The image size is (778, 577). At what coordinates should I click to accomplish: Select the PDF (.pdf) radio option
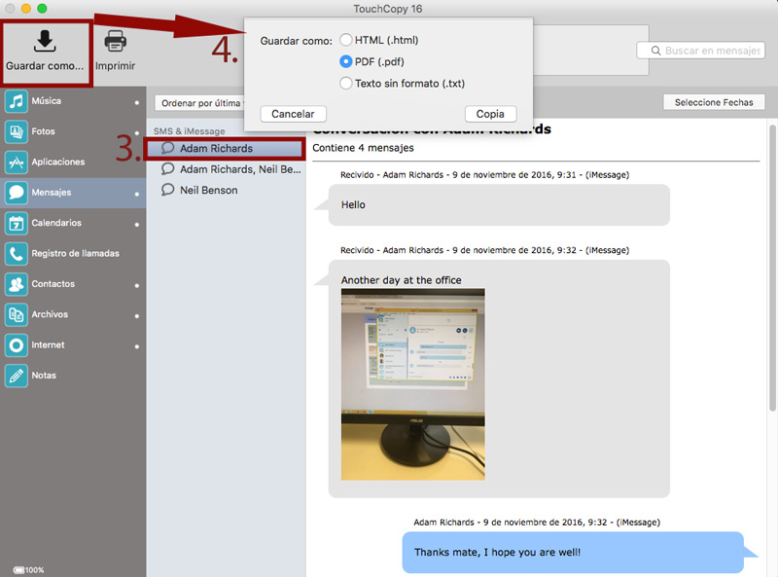(346, 61)
